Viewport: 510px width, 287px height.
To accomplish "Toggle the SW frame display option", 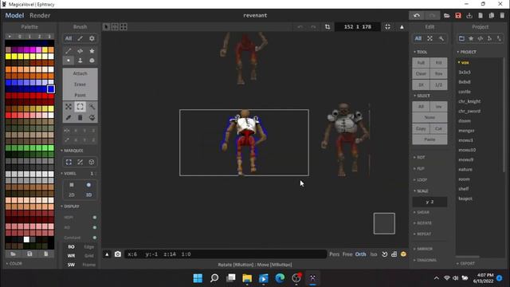I will click(x=71, y=265).
